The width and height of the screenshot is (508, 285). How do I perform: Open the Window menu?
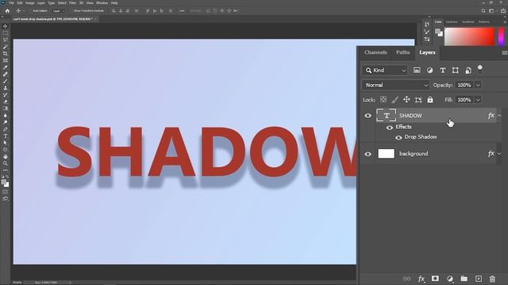pos(102,3)
